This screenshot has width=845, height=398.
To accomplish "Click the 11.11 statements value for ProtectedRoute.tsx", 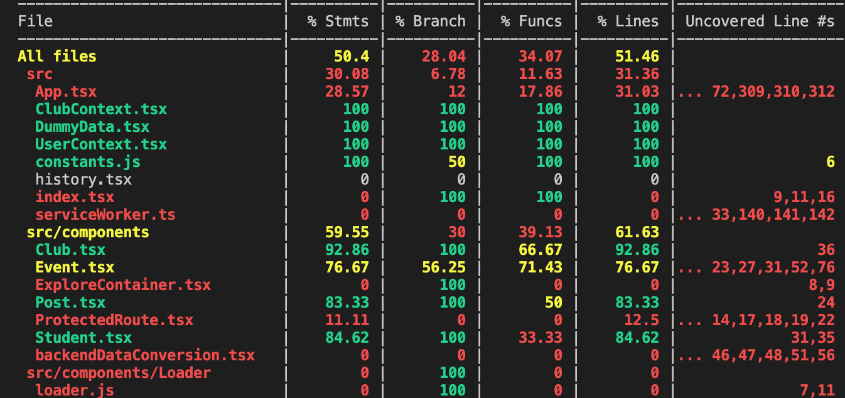I will (x=347, y=320).
